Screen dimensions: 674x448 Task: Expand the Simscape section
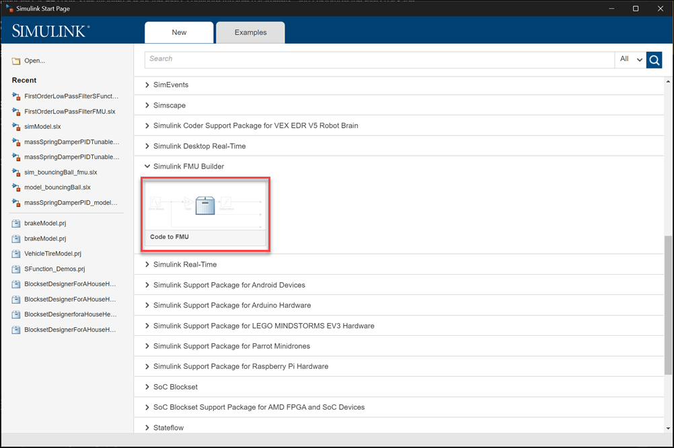147,105
